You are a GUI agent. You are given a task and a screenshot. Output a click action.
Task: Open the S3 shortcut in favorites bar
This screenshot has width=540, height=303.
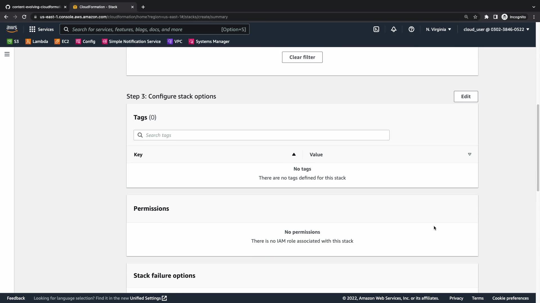point(13,42)
